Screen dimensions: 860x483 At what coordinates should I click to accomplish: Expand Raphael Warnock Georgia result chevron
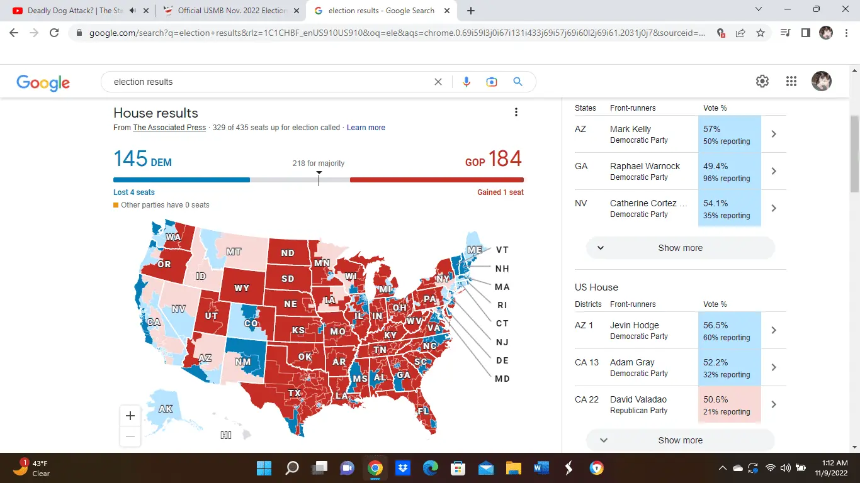[774, 171]
